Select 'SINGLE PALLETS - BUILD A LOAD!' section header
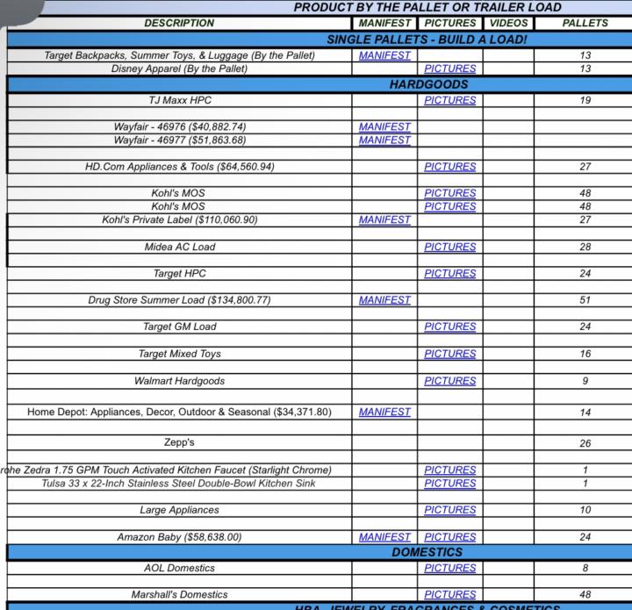This screenshot has height=610, width=632. tap(427, 39)
